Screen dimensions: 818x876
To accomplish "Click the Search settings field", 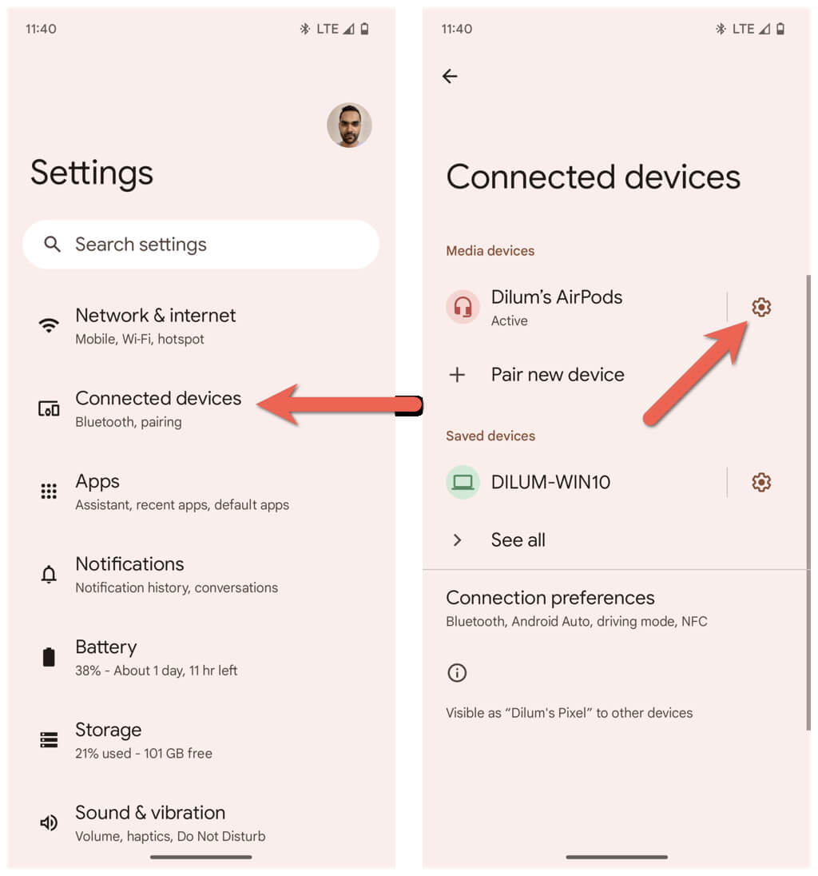I will pos(201,245).
